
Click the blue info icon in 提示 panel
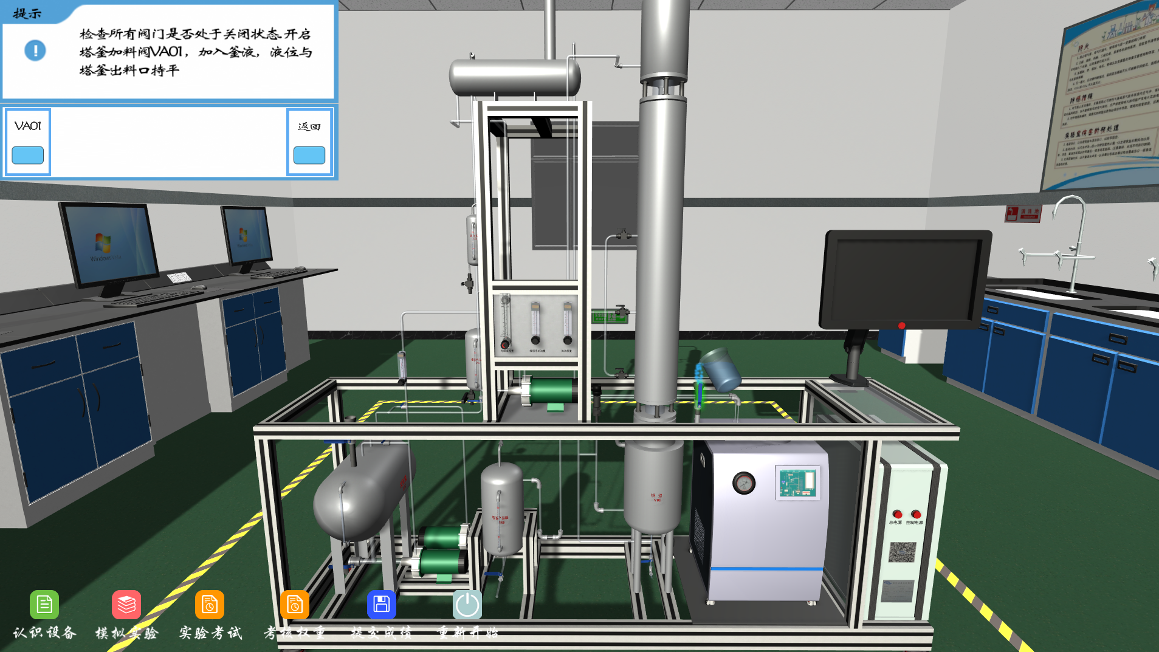(x=35, y=50)
